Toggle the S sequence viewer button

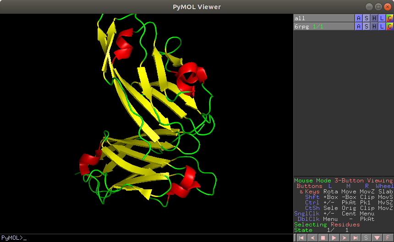(x=366, y=238)
